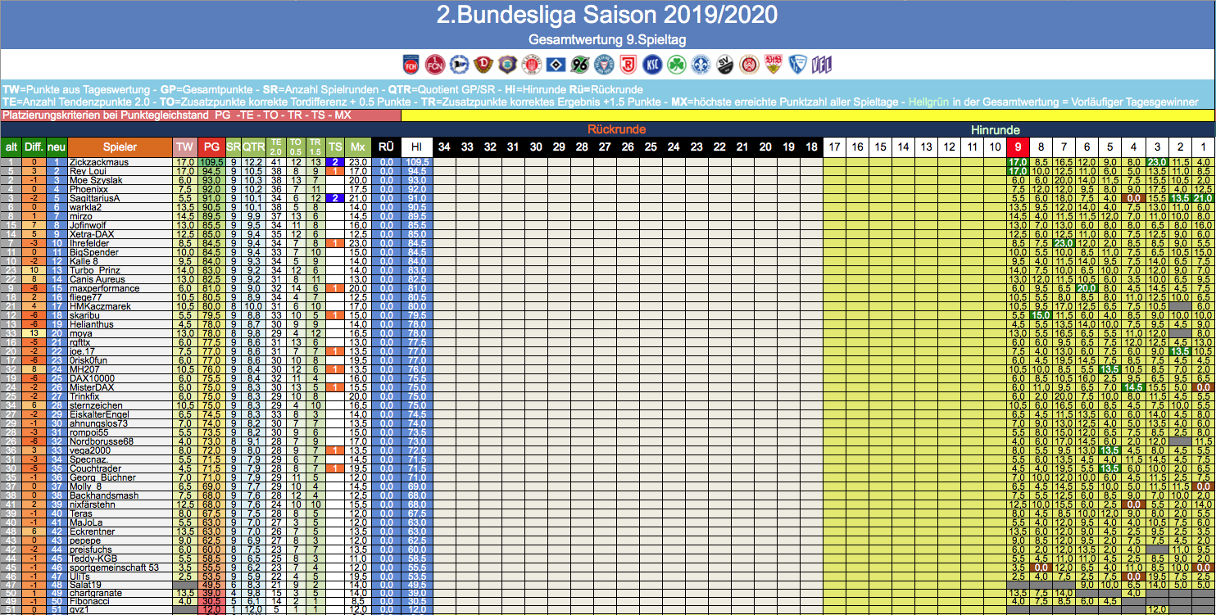Click player name 'Rey Loui'
Screen dimensions: 1216x615
click(88, 171)
